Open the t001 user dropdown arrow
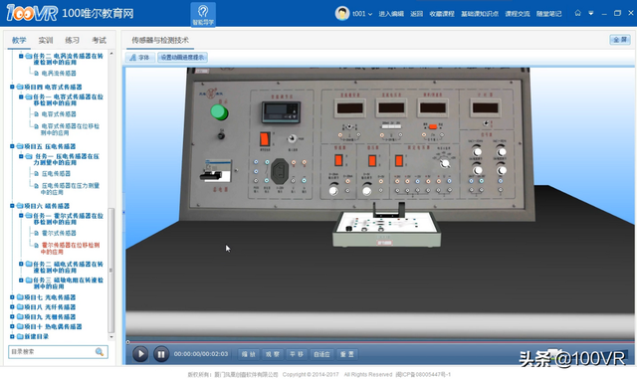The image size is (637, 379). 370,14
